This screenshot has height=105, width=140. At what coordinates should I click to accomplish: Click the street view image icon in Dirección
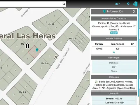[x=96, y=82]
